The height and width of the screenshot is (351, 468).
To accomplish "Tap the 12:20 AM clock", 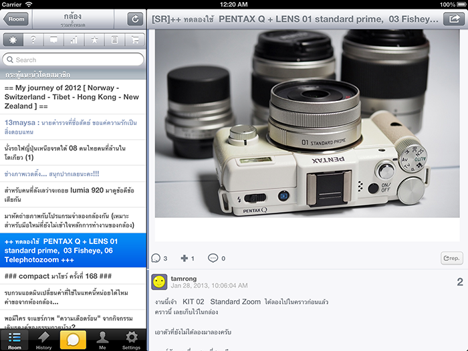I will [234, 5].
